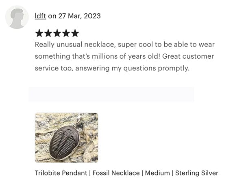244x190 pixels.
Task: Click the first rating star
Action: click(x=39, y=33)
